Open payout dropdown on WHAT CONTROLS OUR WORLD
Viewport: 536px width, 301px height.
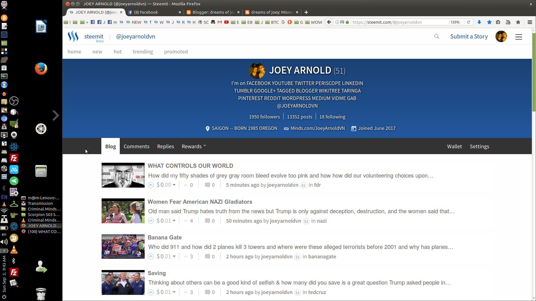(174, 185)
